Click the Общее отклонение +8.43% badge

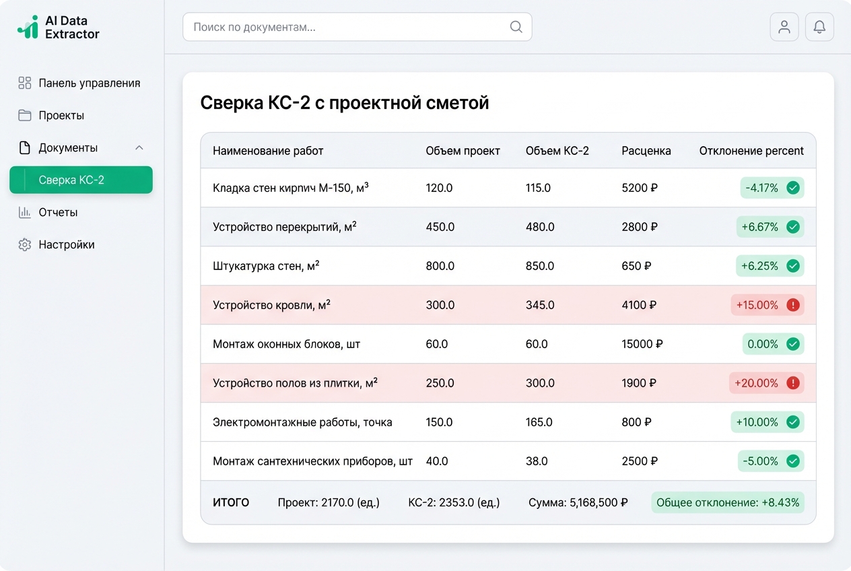[727, 502]
